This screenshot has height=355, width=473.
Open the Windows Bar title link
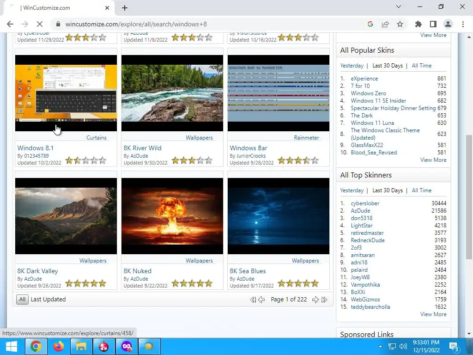pos(248,148)
